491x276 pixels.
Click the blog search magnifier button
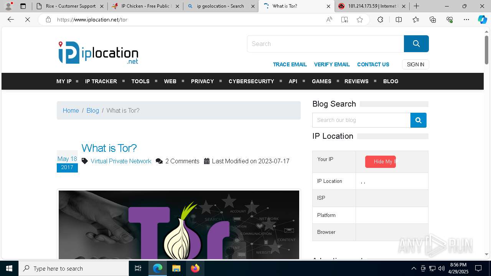(419, 120)
